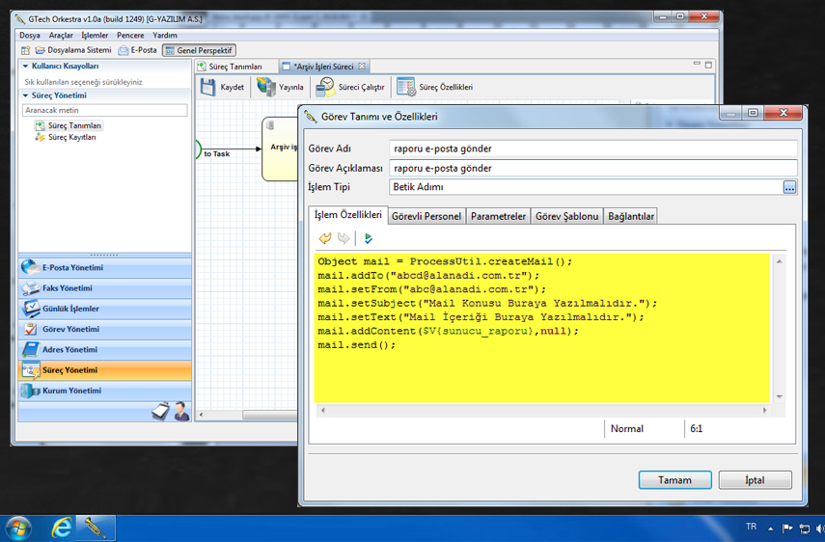Click the open perspective icon before Dosyalama Sistemi
825x542 pixels.
point(25,50)
